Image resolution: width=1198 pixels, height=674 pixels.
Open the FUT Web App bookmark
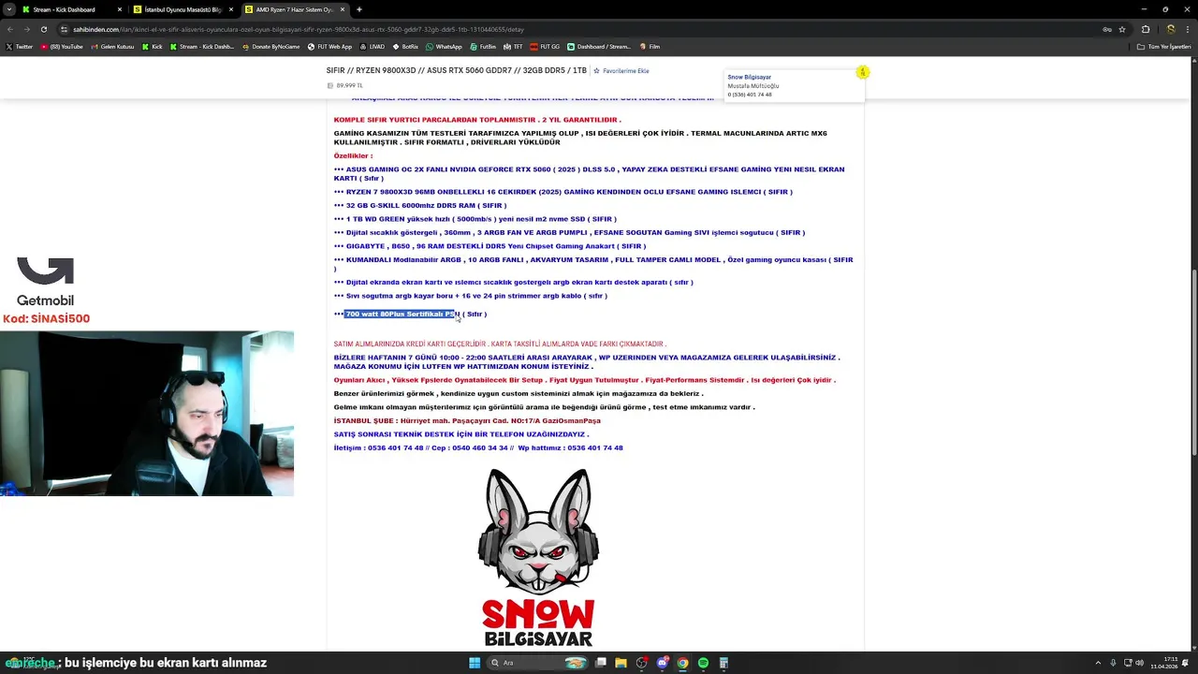pos(330,46)
